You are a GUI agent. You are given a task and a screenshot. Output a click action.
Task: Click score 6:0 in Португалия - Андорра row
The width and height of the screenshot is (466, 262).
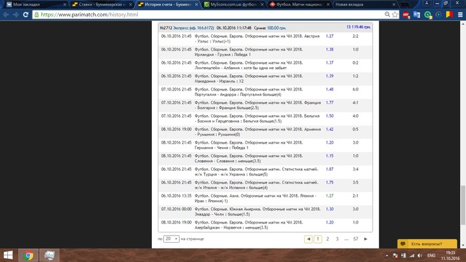click(x=355, y=89)
